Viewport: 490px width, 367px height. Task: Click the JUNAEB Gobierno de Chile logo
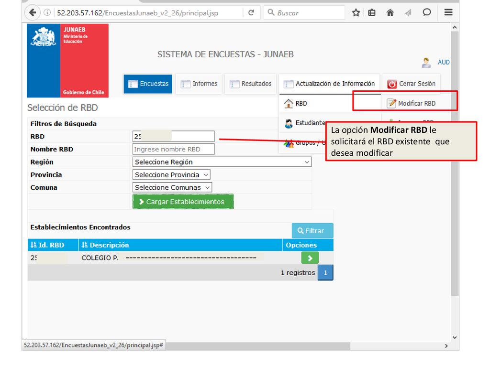[68, 61]
